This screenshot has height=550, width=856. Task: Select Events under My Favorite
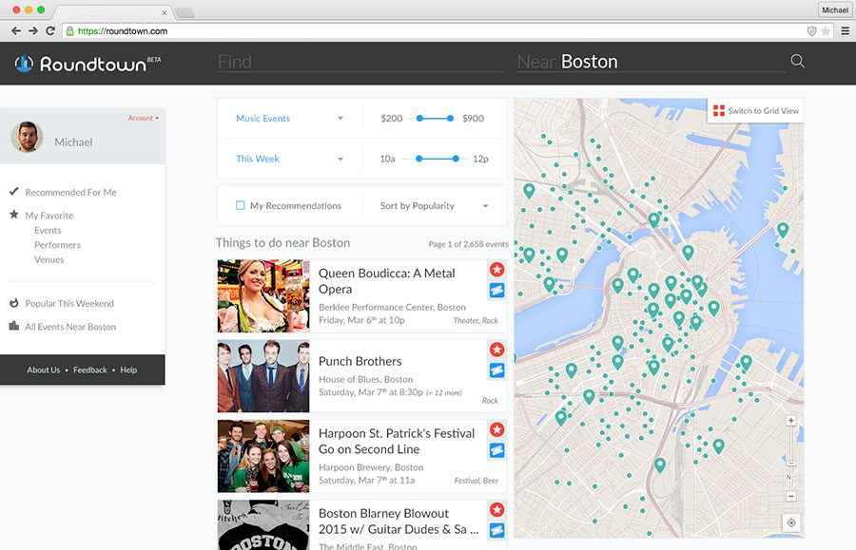click(48, 230)
